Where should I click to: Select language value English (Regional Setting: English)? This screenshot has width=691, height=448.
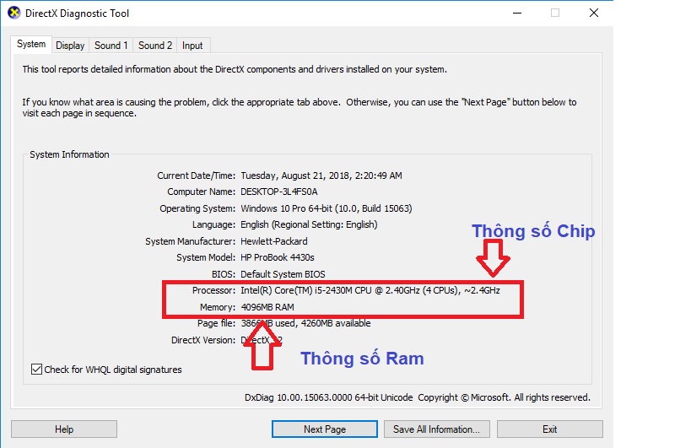click(309, 224)
